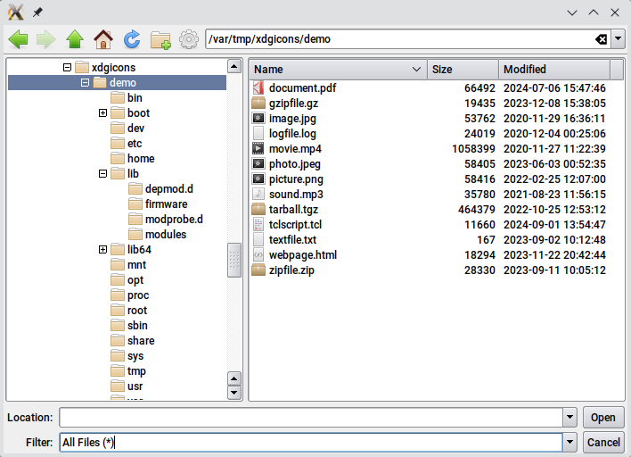
Task: Select the etc folder in tree
Action: pyautogui.click(x=127, y=144)
